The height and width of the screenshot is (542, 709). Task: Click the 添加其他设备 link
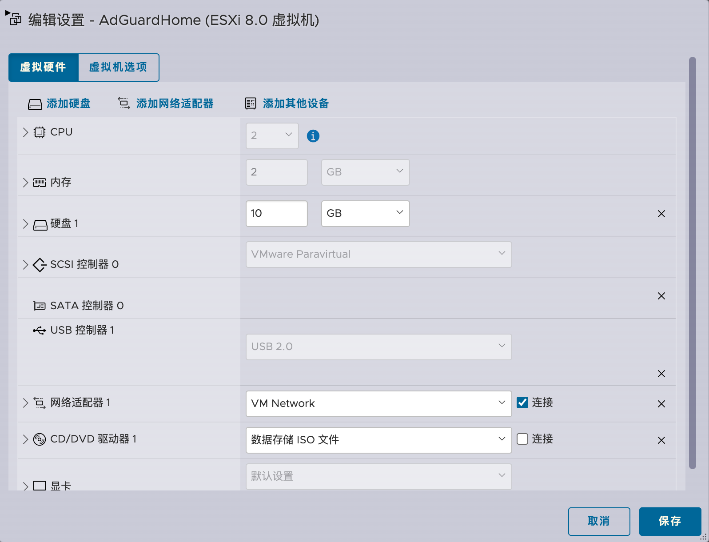tap(296, 104)
